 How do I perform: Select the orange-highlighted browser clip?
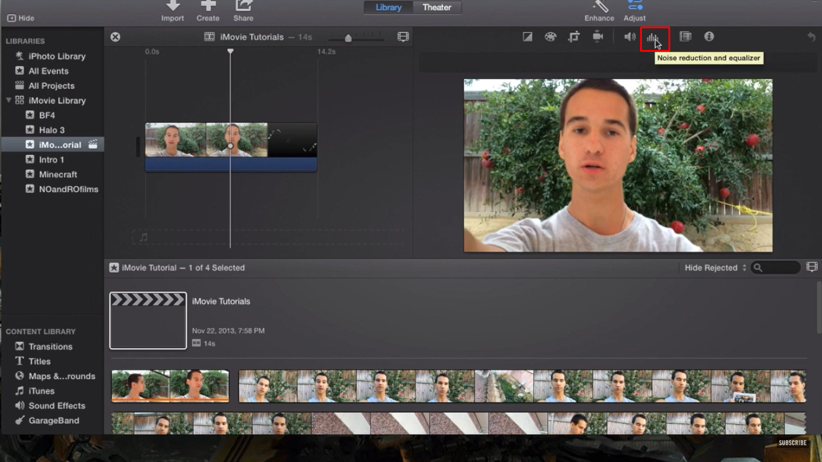click(x=170, y=386)
